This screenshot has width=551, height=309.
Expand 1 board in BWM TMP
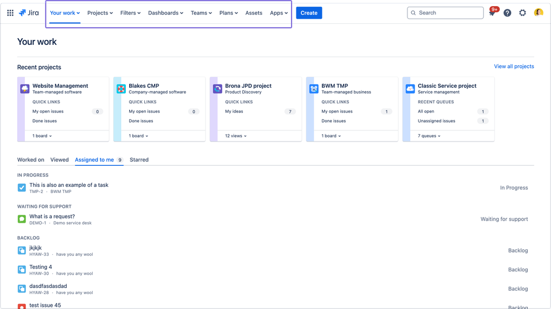pos(331,136)
